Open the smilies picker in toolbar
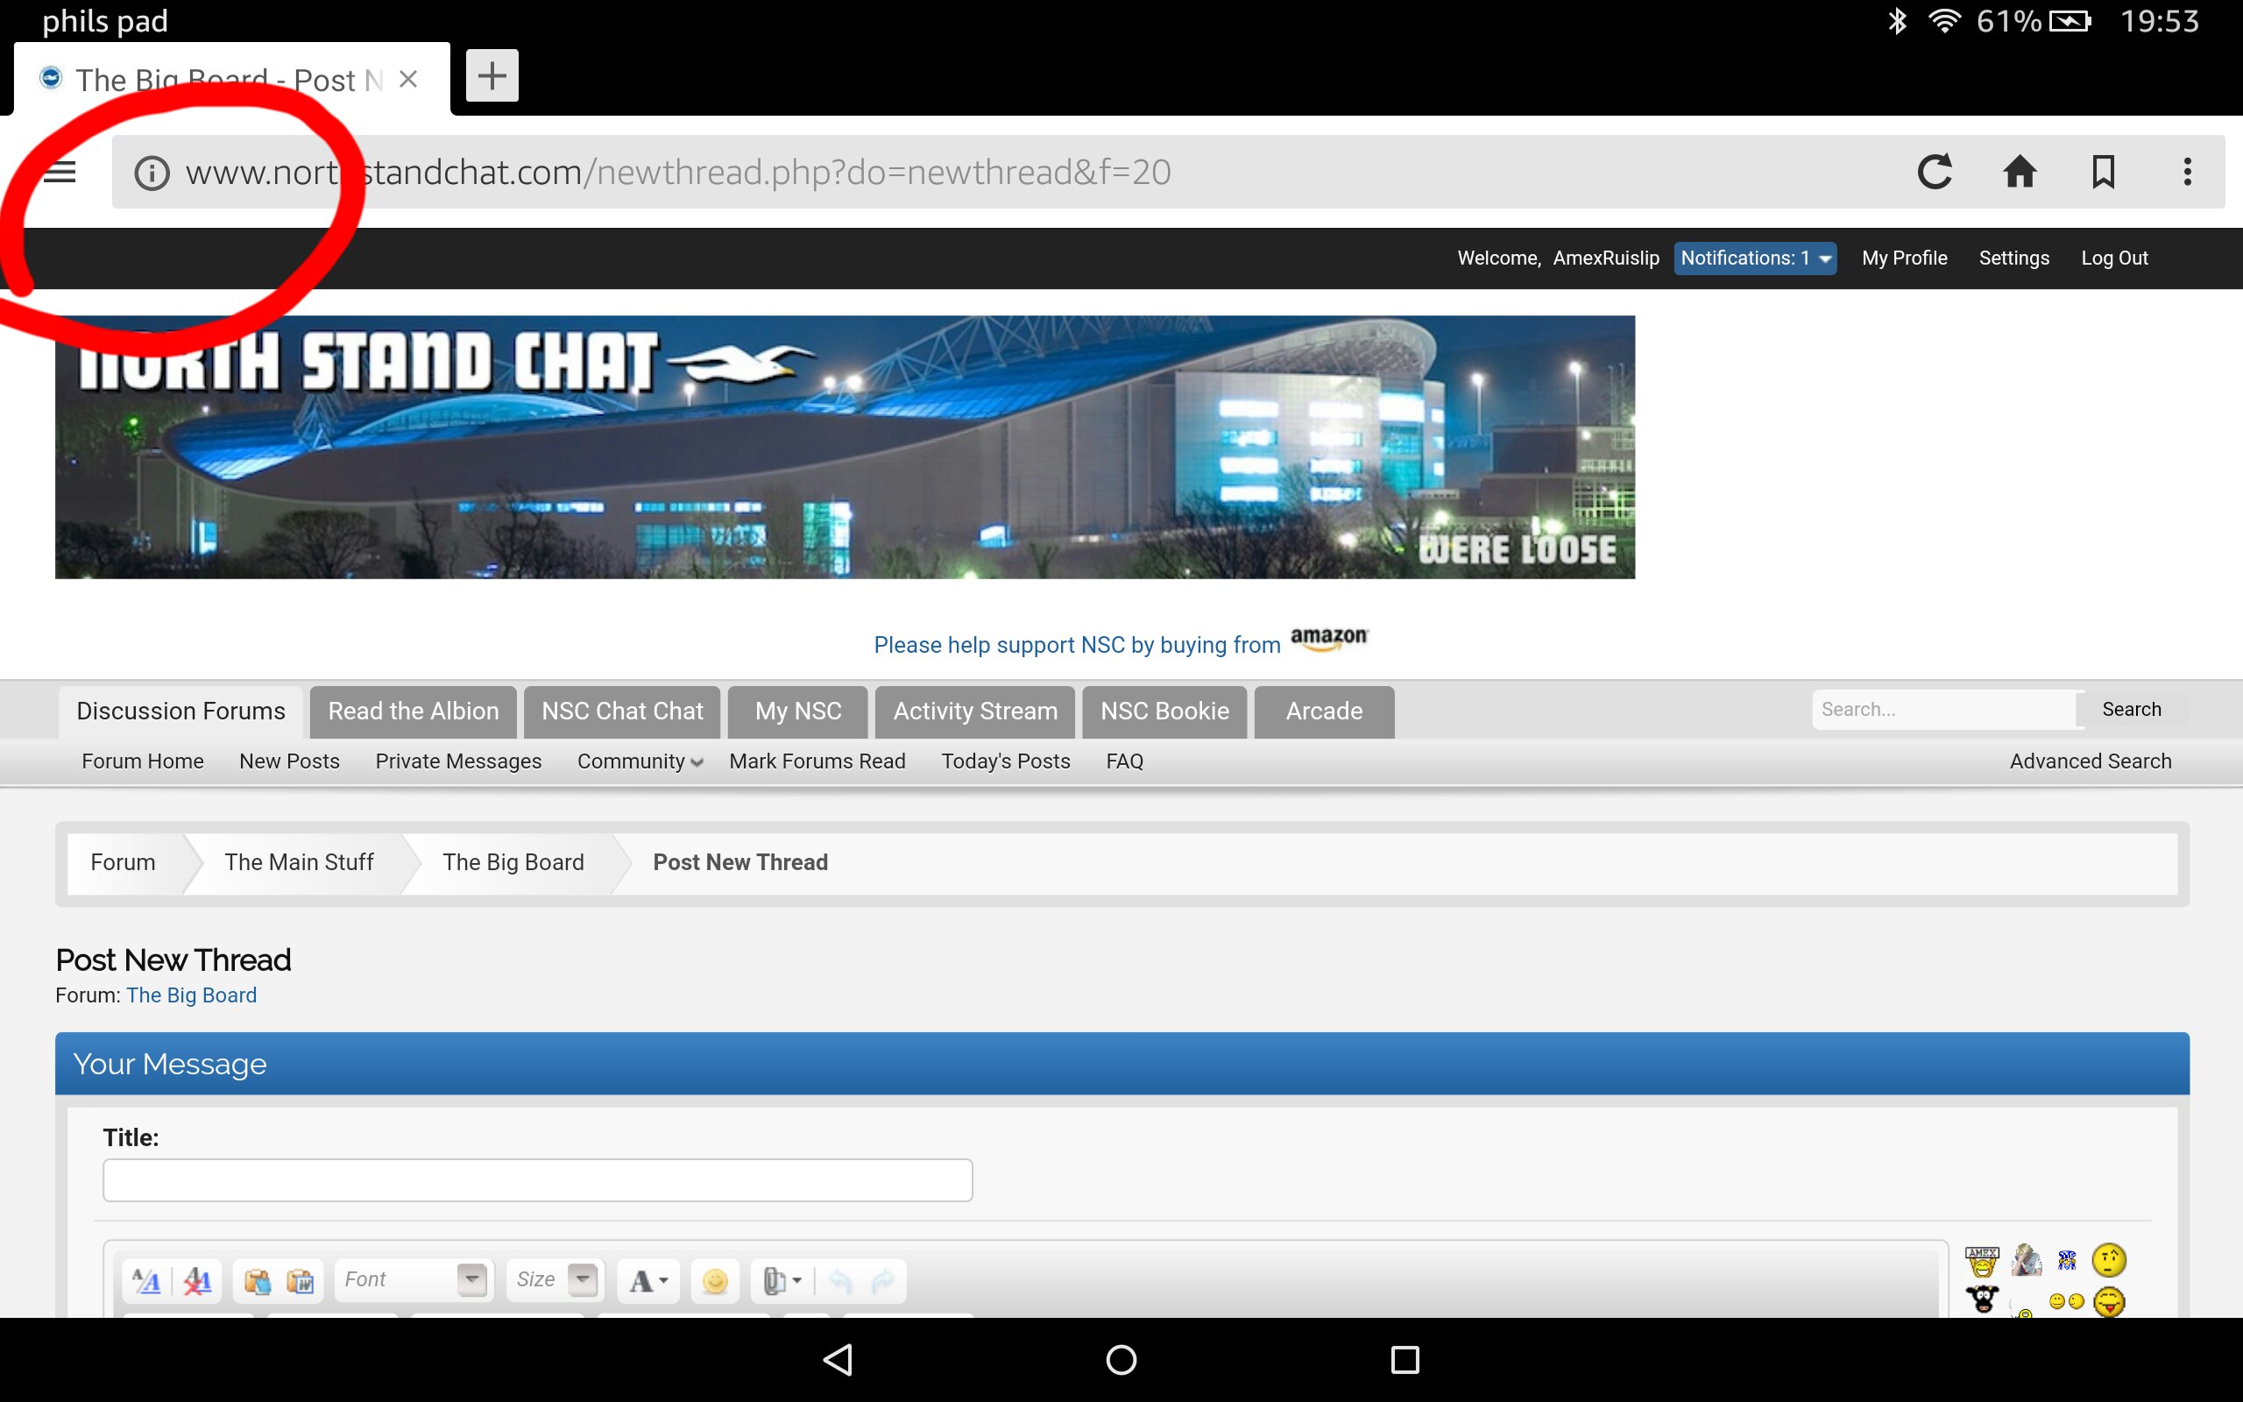This screenshot has height=1402, width=2243. (x=715, y=1281)
